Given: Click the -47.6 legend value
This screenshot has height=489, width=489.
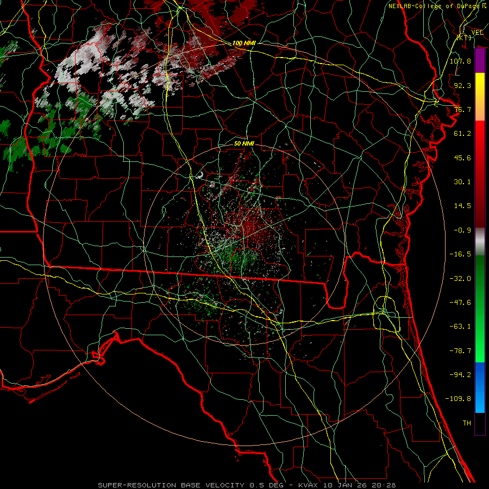Looking at the screenshot, I should (460, 302).
